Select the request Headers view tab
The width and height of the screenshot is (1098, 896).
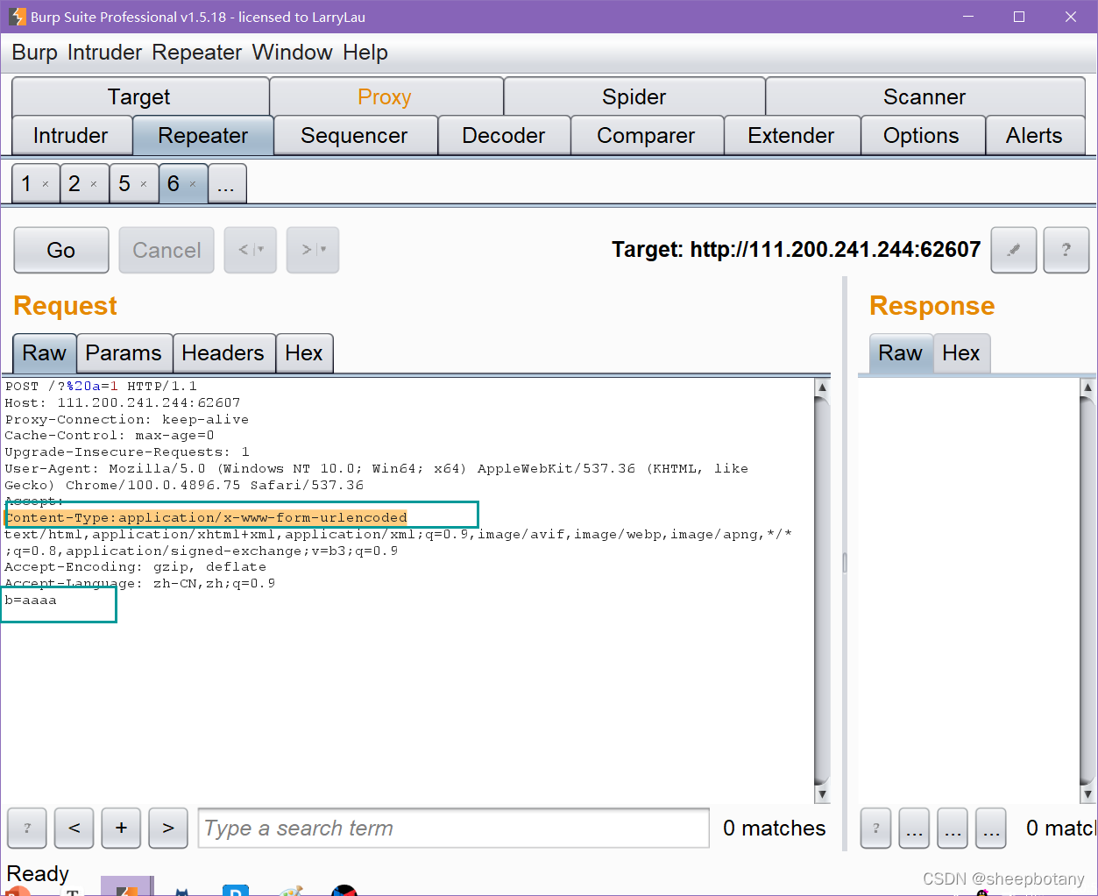coord(223,352)
